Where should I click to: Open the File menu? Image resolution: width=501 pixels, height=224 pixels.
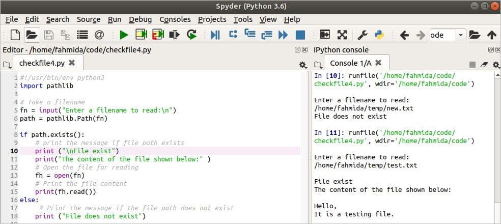click(x=12, y=19)
